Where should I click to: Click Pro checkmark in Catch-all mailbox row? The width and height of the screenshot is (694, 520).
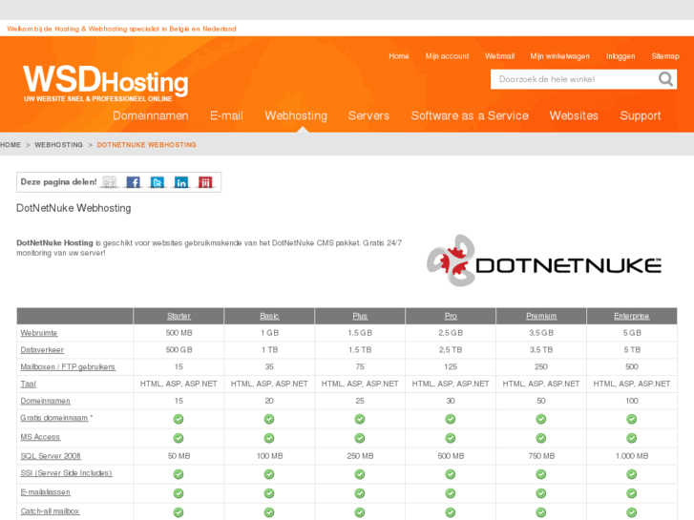click(x=451, y=512)
